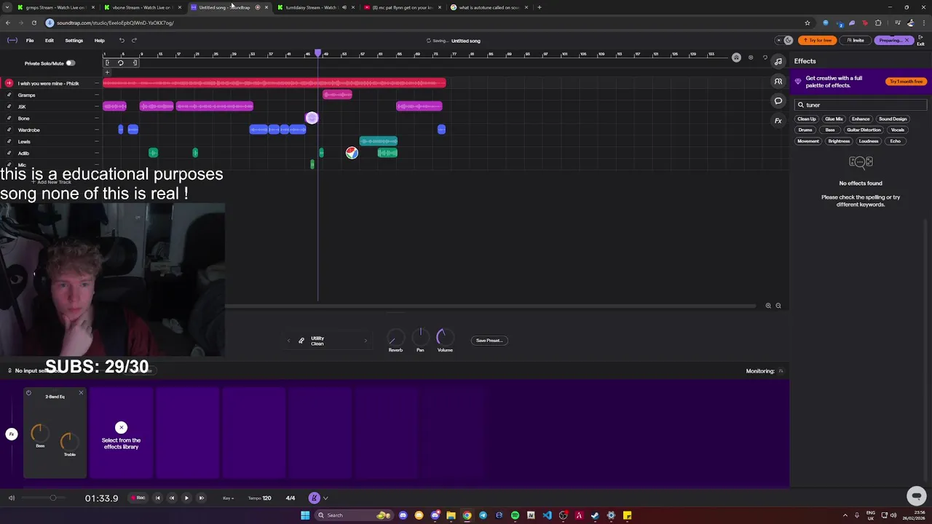Filter effects by Vocals tag

click(897, 130)
